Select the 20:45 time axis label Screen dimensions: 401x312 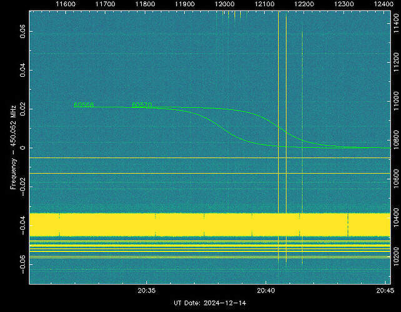385,291
